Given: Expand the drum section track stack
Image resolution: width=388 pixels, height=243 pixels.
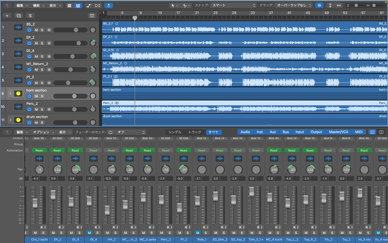Looking at the screenshot, I should tap(10, 120).
